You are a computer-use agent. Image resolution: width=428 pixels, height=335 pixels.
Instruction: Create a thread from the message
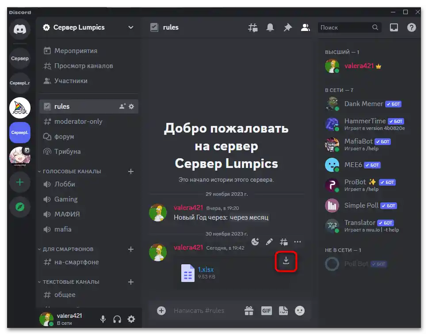(283, 242)
